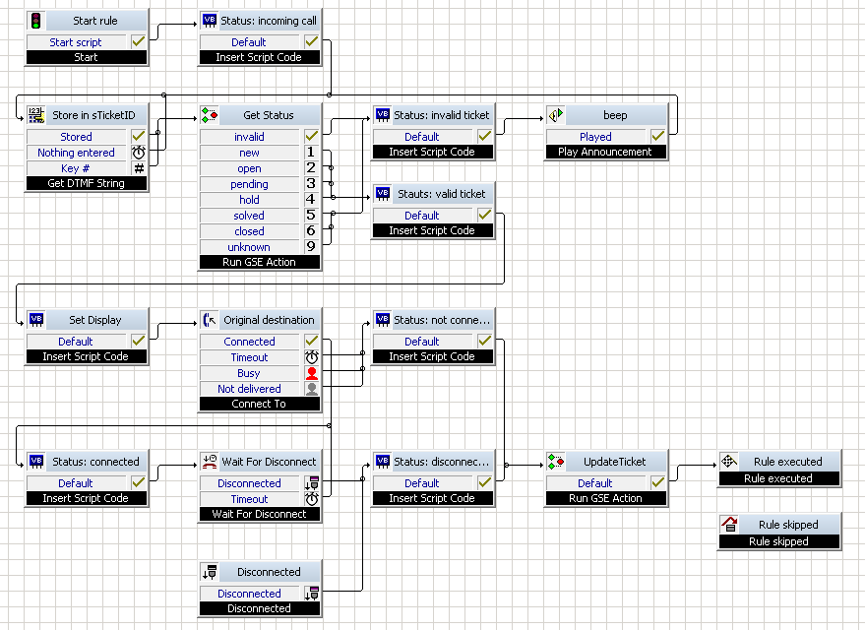The width and height of the screenshot is (865, 630).
Task: Click the beep announcement speaker icon
Action: click(x=556, y=115)
